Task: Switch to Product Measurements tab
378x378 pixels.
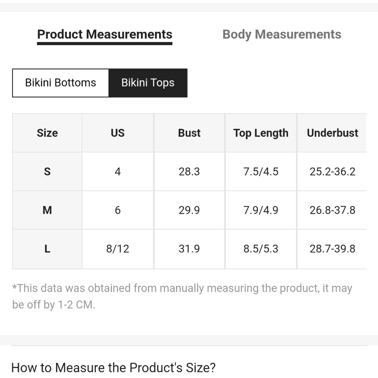Action: (x=105, y=34)
